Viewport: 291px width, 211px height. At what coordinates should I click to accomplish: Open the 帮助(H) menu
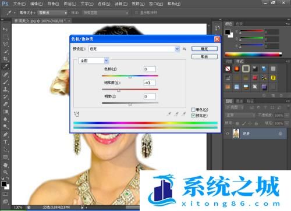174,3
